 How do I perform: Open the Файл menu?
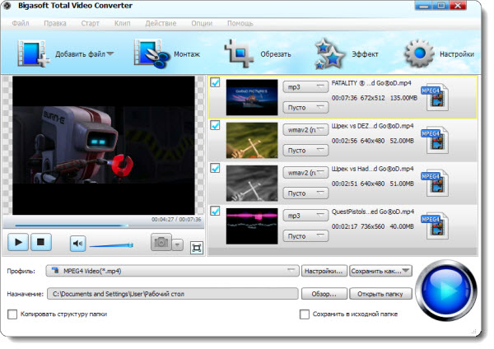tap(21, 23)
